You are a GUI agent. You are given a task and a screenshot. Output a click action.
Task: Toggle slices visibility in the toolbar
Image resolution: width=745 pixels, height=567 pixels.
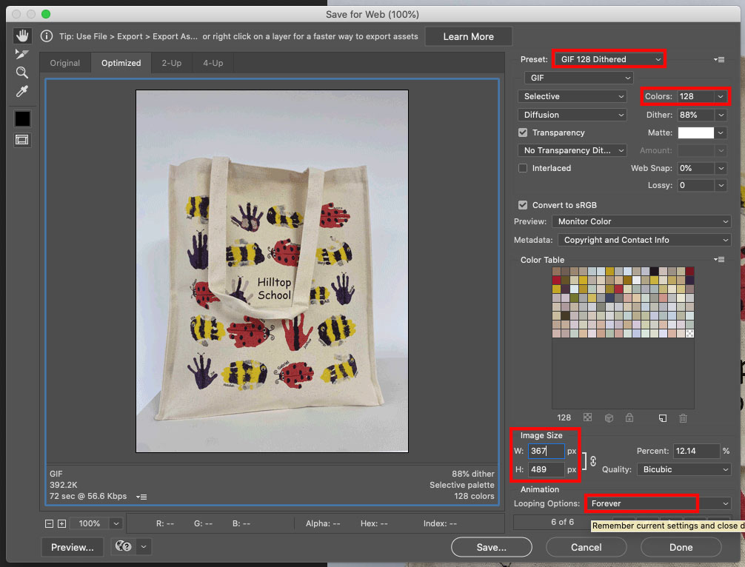click(x=22, y=138)
